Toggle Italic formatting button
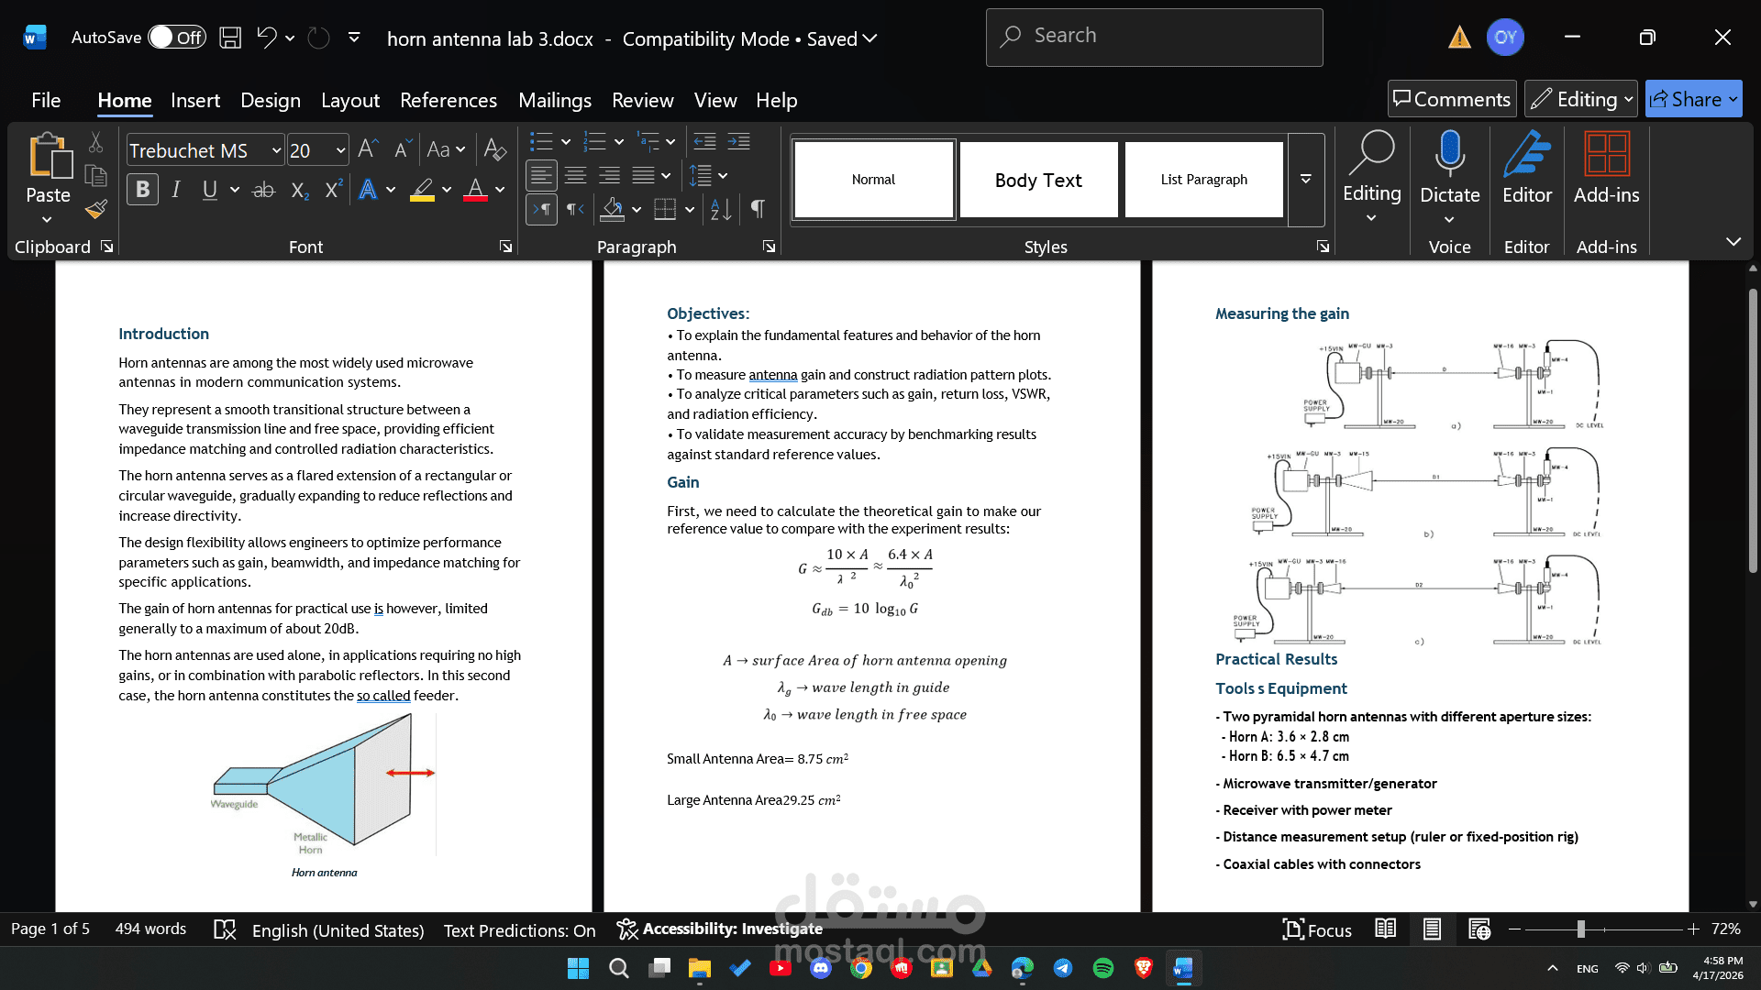This screenshot has width=1761, height=990. pyautogui.click(x=176, y=190)
